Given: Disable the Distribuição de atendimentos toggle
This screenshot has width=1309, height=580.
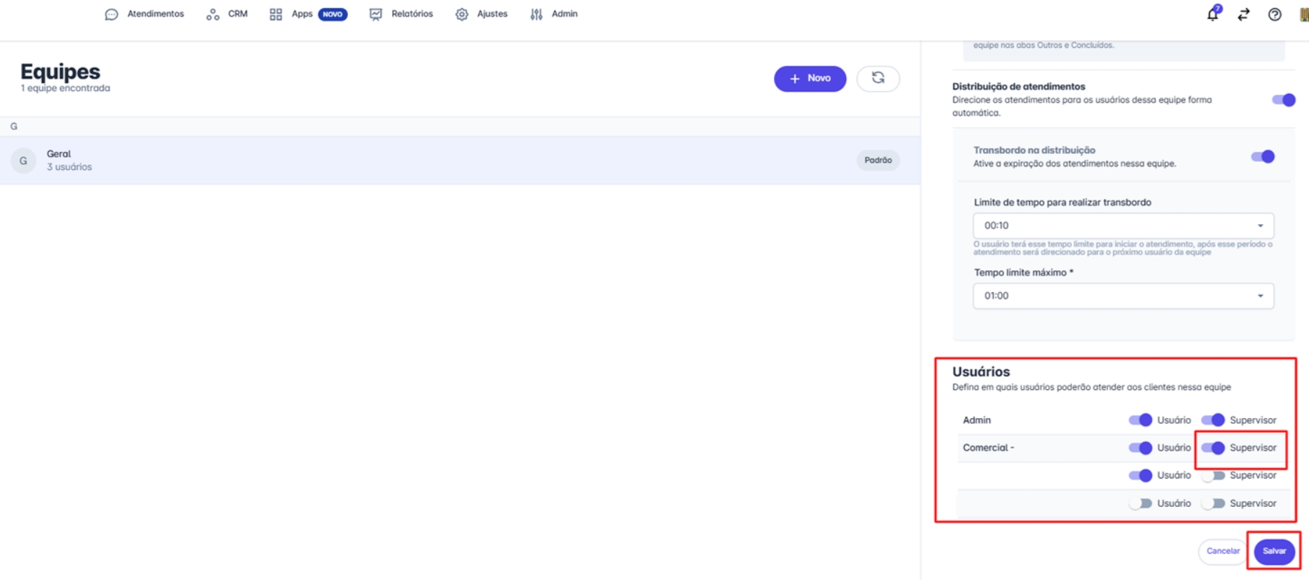Looking at the screenshot, I should click(x=1284, y=100).
